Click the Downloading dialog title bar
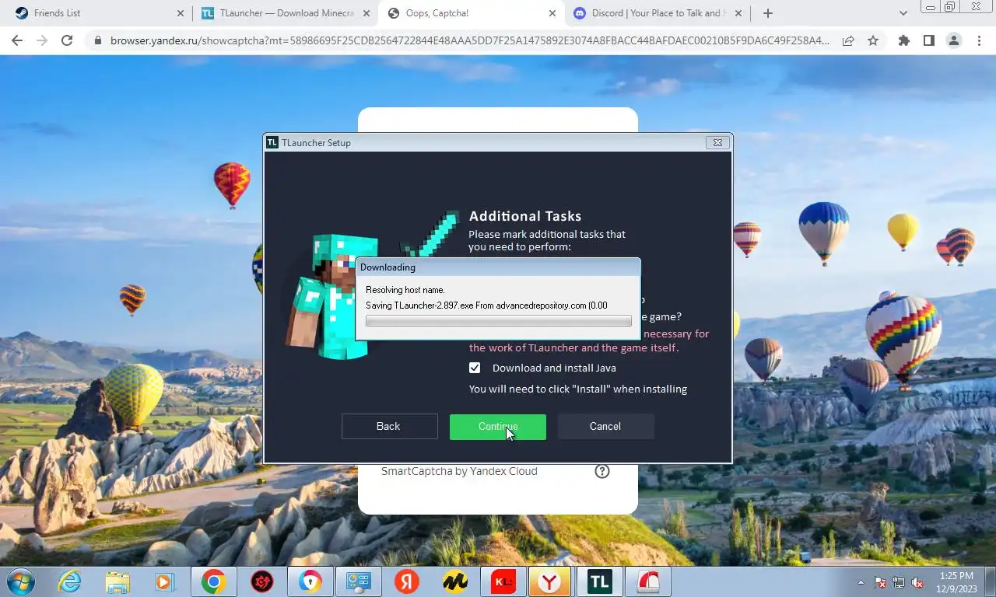Image resolution: width=996 pixels, height=597 pixels. [498, 267]
